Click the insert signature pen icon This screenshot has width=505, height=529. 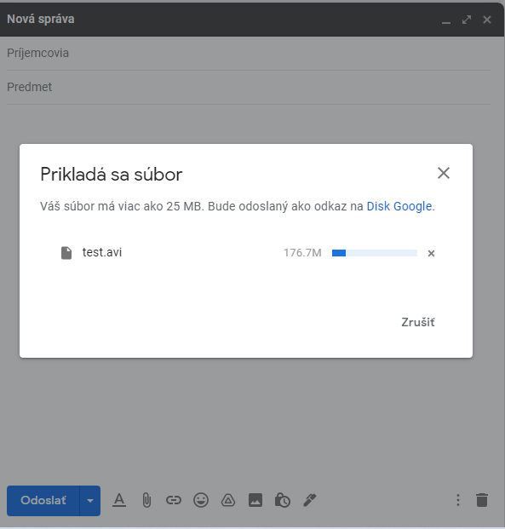point(310,500)
